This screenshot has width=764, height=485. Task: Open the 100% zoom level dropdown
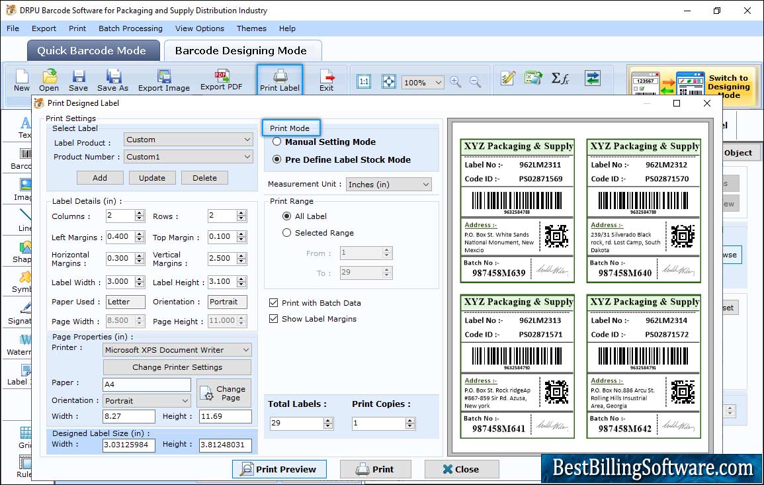(x=423, y=82)
